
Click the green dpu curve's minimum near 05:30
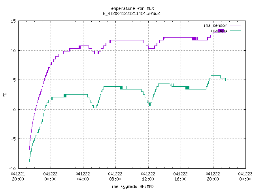[x=95, y=108]
